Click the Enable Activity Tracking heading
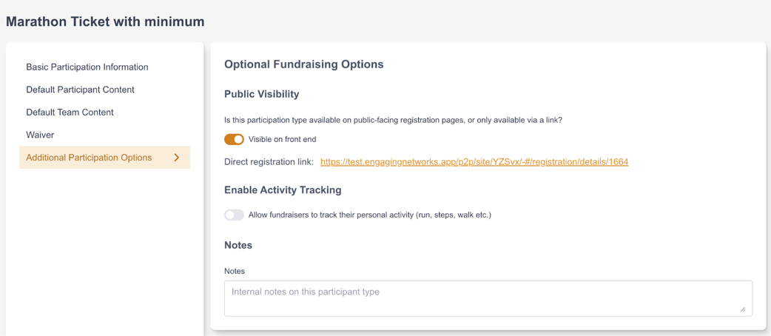This screenshot has width=771, height=336. click(x=283, y=190)
